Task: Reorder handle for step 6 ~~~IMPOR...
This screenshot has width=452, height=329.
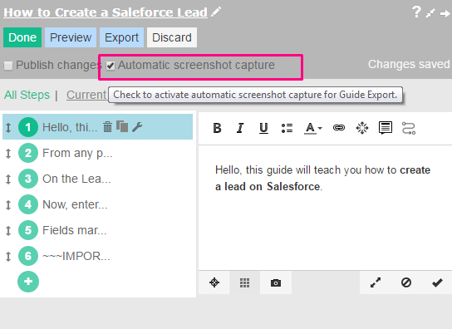Action: [8, 257]
